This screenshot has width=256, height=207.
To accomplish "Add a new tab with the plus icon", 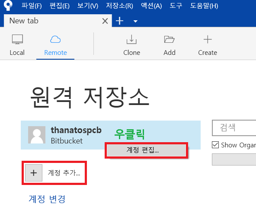I will (119, 21).
